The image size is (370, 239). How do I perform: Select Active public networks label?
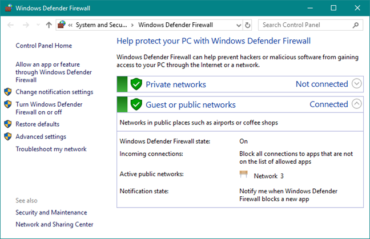151,174
